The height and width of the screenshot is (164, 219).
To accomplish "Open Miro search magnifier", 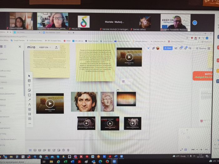I will (x=190, y=48).
